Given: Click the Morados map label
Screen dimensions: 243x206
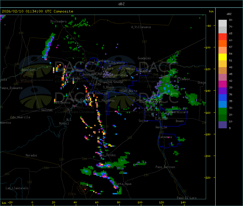Looking at the screenshot, I should (31, 155).
